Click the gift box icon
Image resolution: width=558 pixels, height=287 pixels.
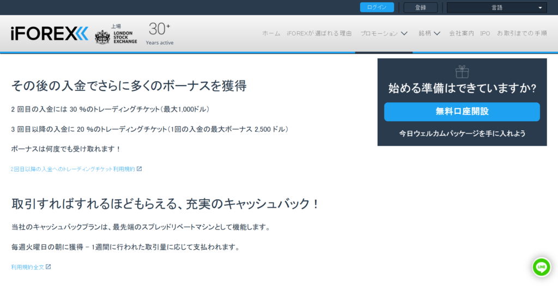[x=462, y=72]
